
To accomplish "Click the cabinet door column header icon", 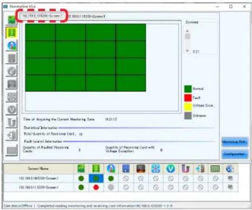I will pyautogui.click(x=200, y=168).
